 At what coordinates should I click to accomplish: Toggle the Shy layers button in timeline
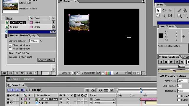click(100, 90)
